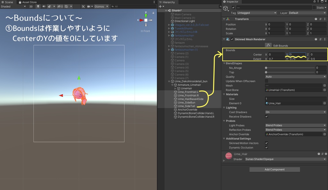Click Ume_Hair material preview sphere
The height and width of the screenshot is (190, 328).
coord(229,156)
